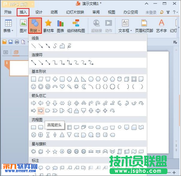The image size is (181, 176).
Task: Select the flowchart merge triangle shape
Action: point(69,135)
